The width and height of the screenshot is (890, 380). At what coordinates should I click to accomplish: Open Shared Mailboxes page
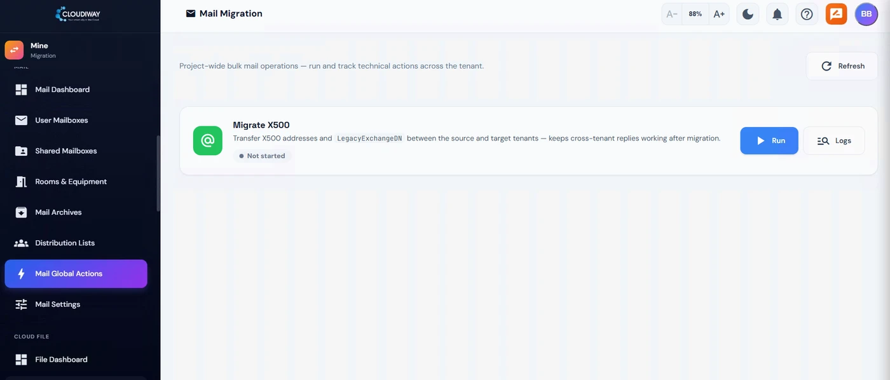[76, 151]
